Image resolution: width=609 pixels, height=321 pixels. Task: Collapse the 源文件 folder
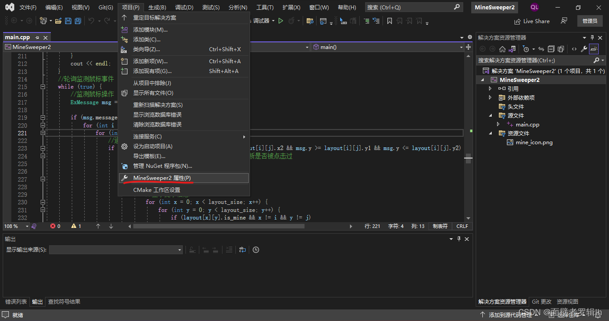point(490,115)
